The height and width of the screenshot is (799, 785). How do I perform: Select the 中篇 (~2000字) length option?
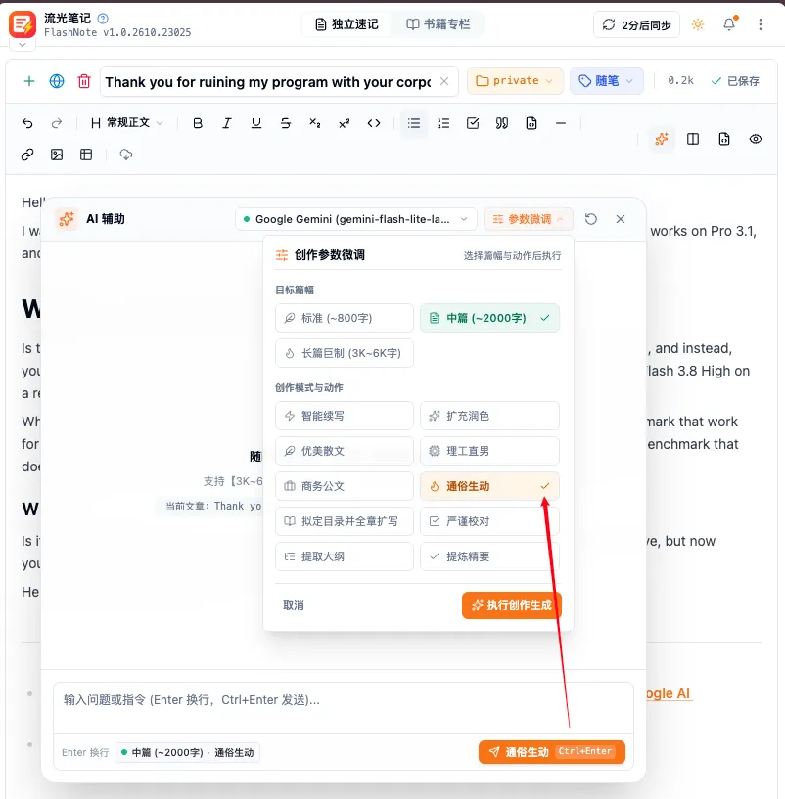[489, 318]
